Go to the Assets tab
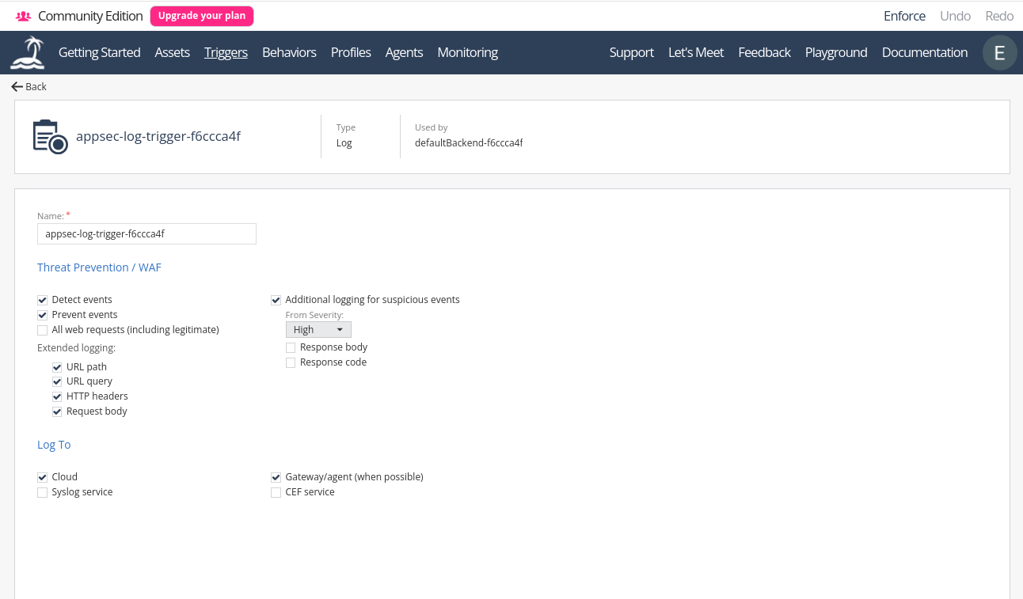 click(x=172, y=53)
